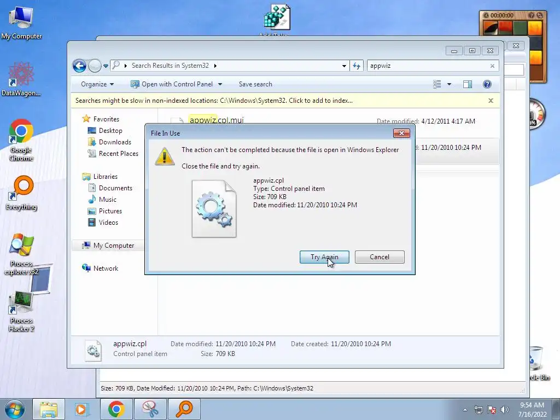The height and width of the screenshot is (420, 560).
Task: Open Chrome from the taskbar
Action: pyautogui.click(x=116, y=409)
